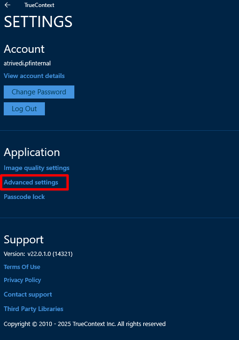The width and height of the screenshot is (239, 340).
Task: Click the TrueContext title text
Action: [x=39, y=5]
